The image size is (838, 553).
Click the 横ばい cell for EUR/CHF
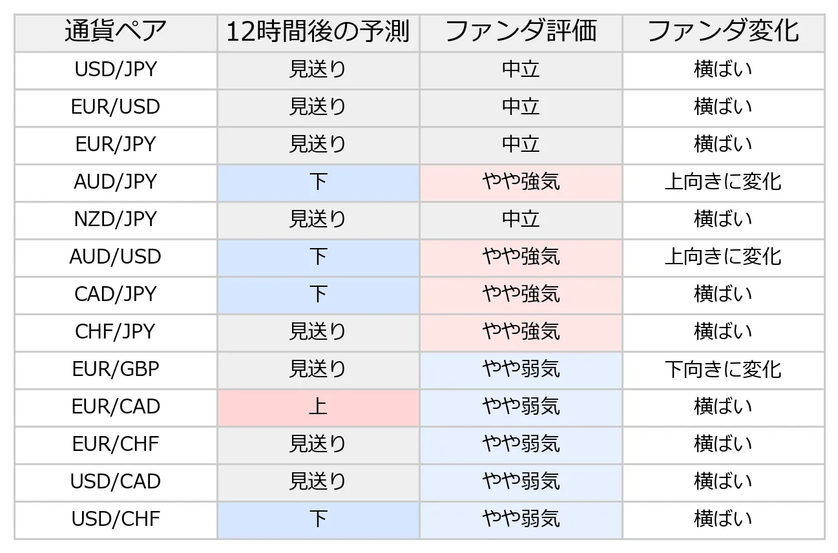point(723,444)
